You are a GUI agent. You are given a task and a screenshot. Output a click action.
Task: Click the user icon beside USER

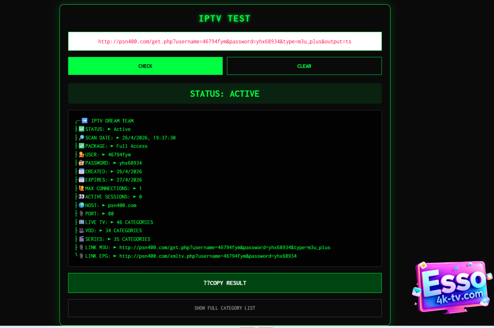(81, 155)
